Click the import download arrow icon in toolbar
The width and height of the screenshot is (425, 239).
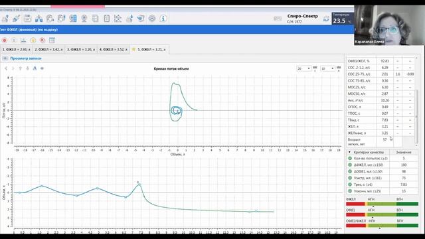tap(129, 19)
